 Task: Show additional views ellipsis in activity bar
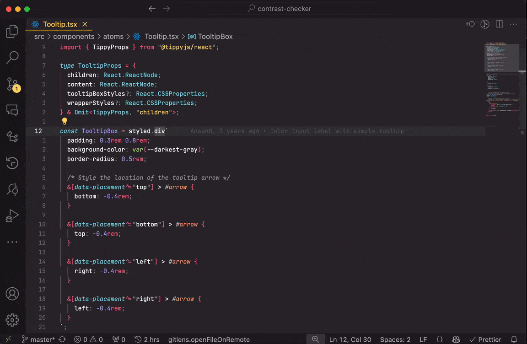pos(12,242)
